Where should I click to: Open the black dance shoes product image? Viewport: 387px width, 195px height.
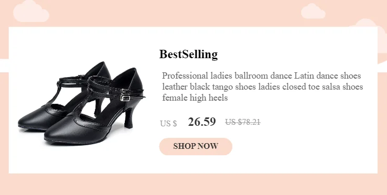pos(81,104)
